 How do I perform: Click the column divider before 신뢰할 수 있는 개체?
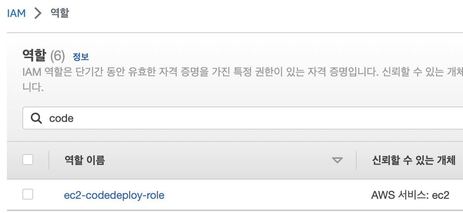357,160
